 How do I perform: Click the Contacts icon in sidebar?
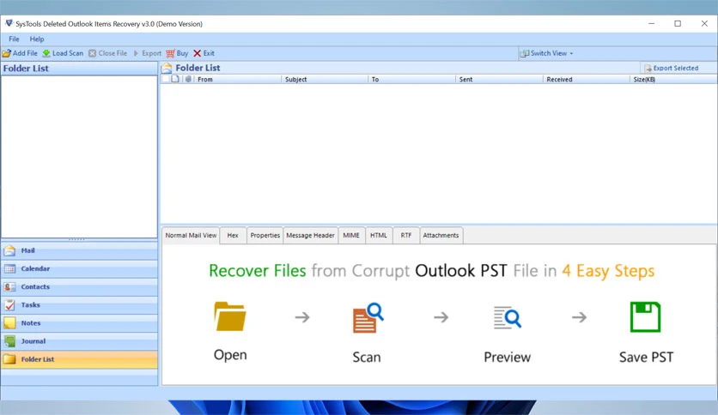(x=9, y=287)
